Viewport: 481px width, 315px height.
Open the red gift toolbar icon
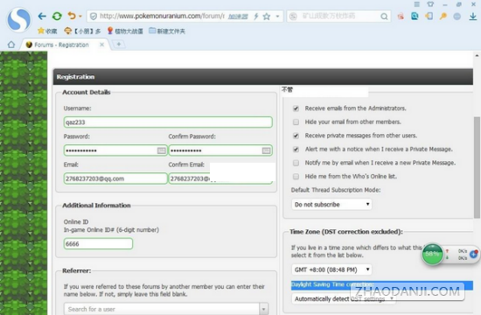(401, 17)
